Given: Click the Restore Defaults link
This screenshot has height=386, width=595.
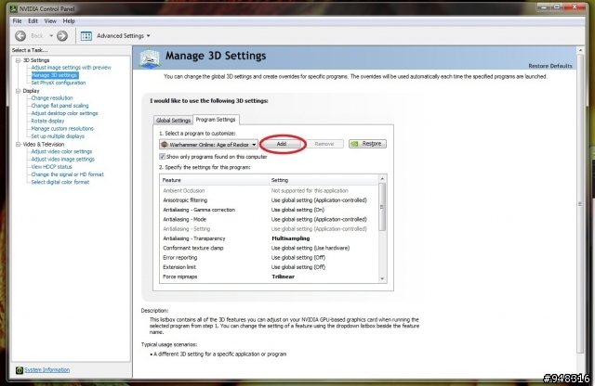Looking at the screenshot, I should click(x=549, y=66).
